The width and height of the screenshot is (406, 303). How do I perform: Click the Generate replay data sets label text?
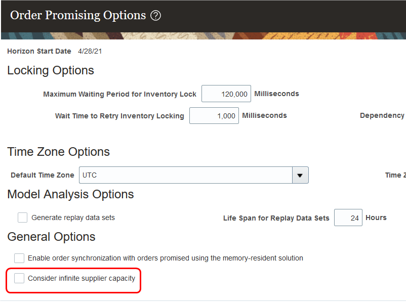pyautogui.click(x=73, y=218)
